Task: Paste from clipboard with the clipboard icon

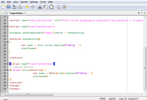Action: 51,7
